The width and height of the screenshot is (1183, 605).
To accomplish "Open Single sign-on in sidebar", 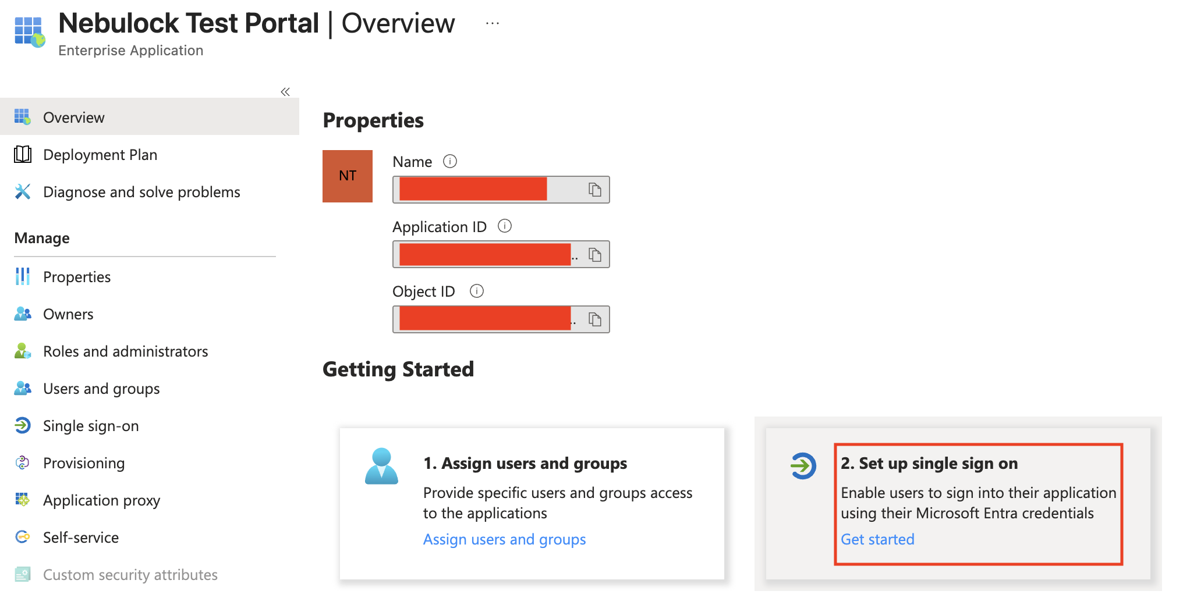I will point(91,426).
